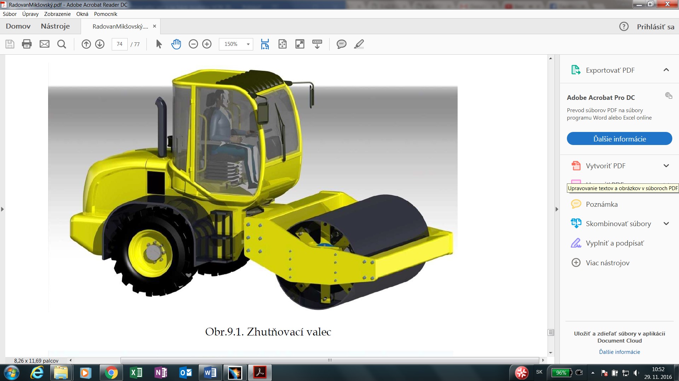
Task: Click the page number input field
Action: (120, 44)
